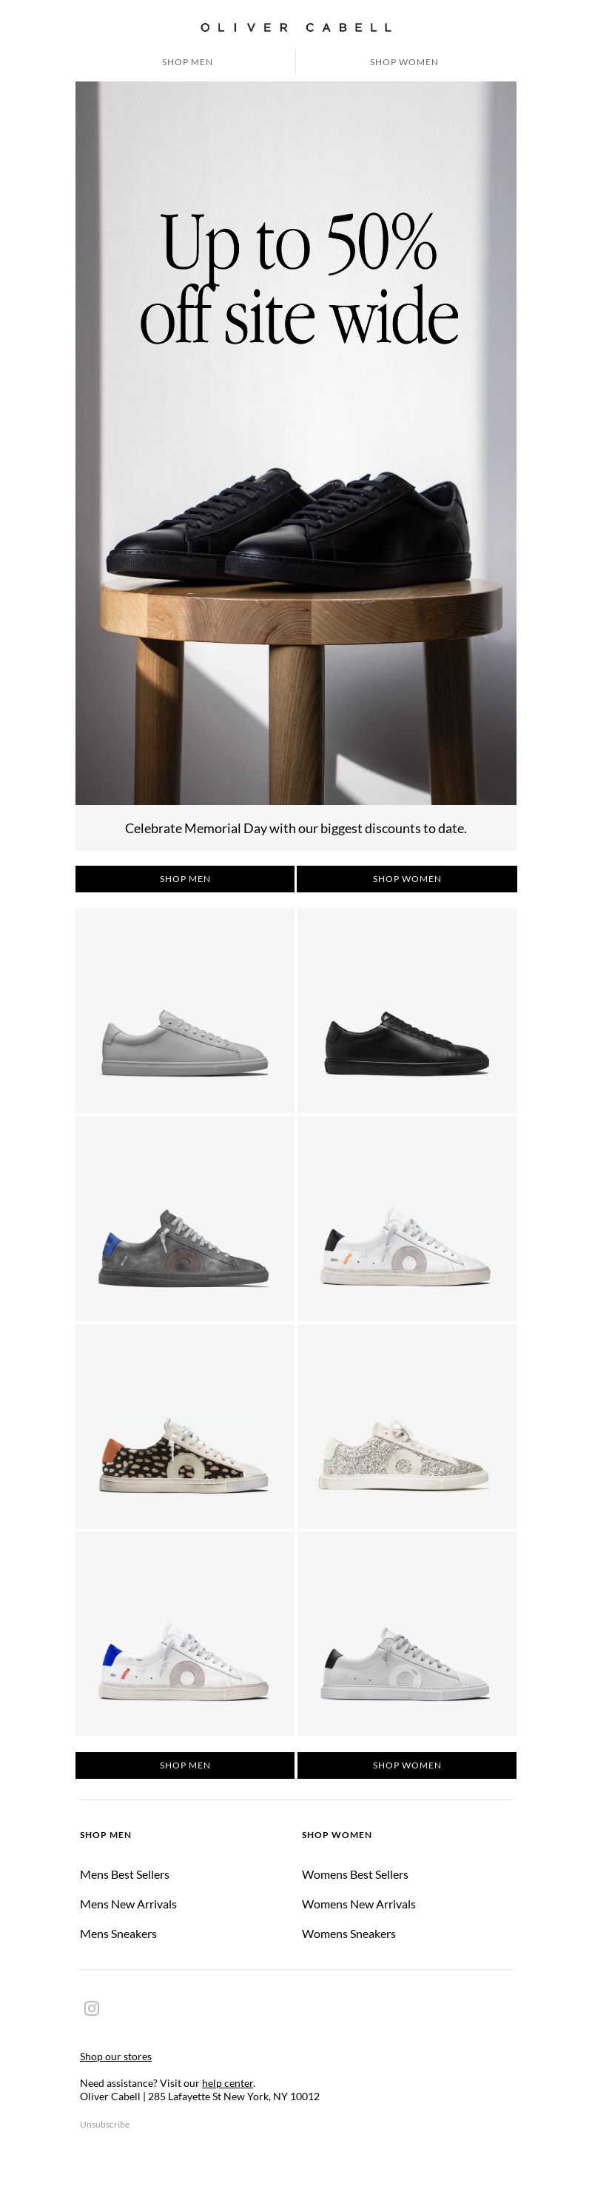
Task: View the silver glitter sneaker
Action: click(x=407, y=1426)
